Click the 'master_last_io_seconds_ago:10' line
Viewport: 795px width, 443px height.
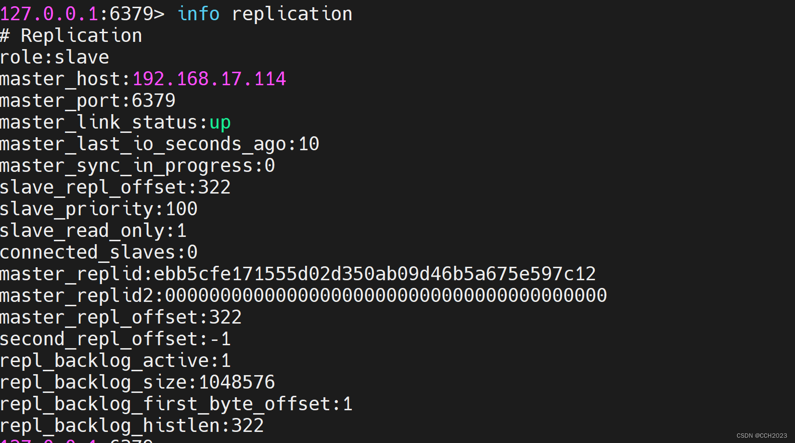pos(159,144)
